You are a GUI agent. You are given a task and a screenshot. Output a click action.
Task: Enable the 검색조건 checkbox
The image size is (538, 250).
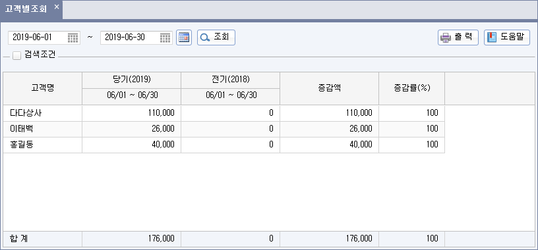pos(17,55)
